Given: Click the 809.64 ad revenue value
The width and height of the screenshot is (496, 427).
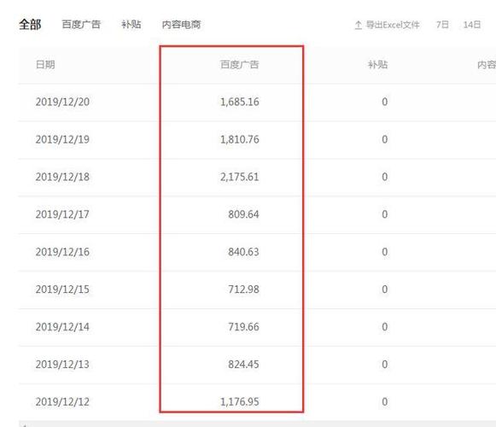Looking at the screenshot, I should pyautogui.click(x=243, y=214).
